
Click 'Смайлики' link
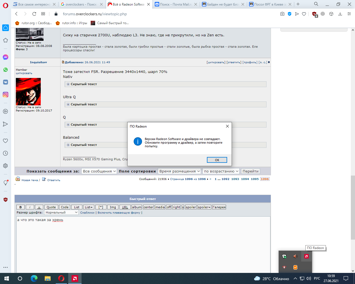tap(87, 213)
